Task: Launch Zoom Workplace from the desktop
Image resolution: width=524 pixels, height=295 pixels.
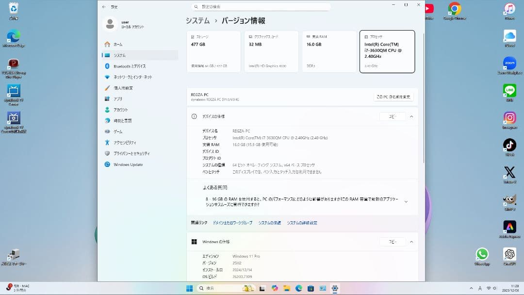Action: point(509,63)
